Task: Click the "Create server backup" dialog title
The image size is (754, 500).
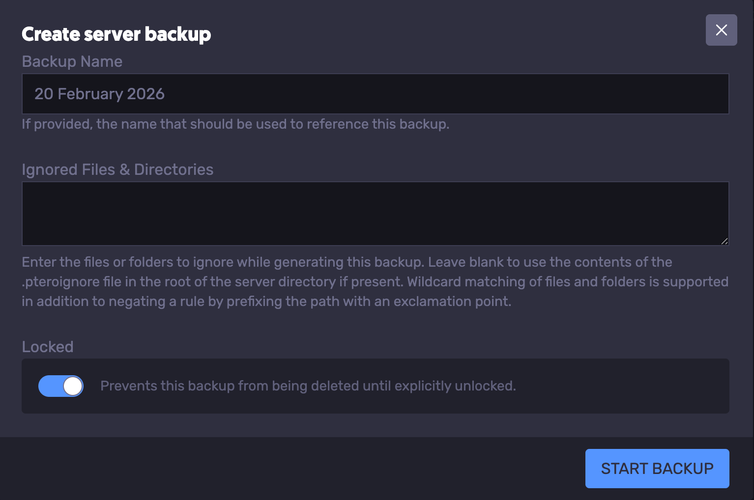Action: 116,34
